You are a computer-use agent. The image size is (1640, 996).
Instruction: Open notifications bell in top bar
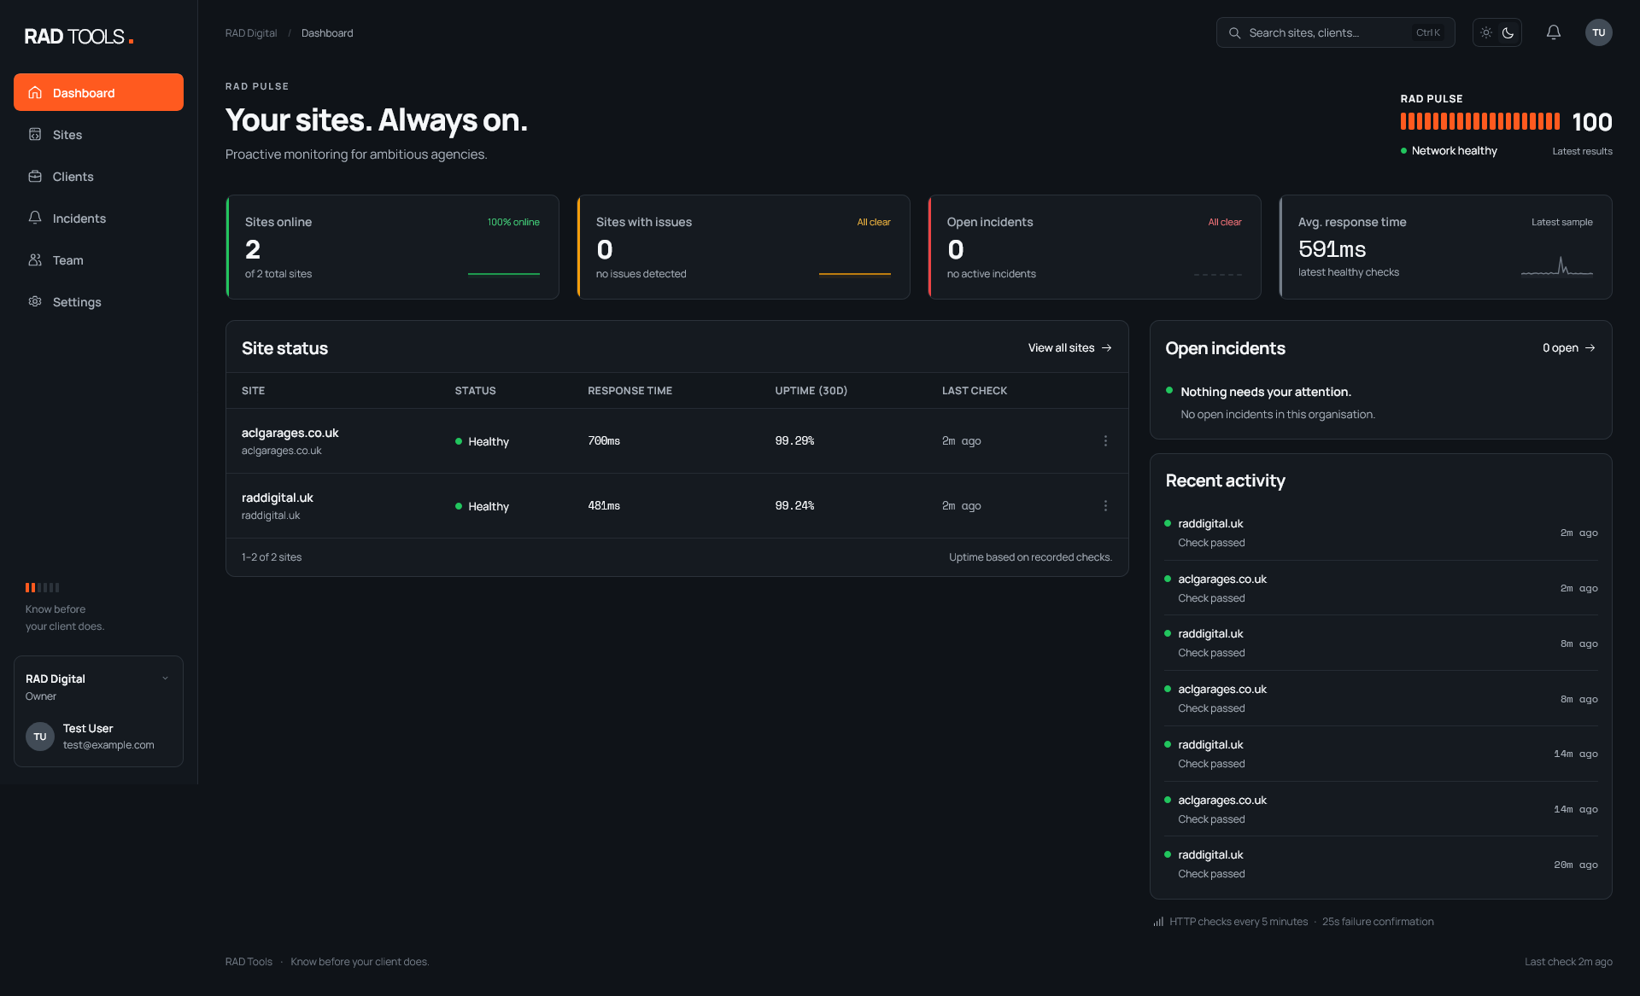[1554, 32]
